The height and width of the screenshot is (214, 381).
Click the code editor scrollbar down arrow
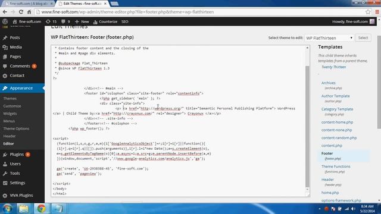coord(307,189)
